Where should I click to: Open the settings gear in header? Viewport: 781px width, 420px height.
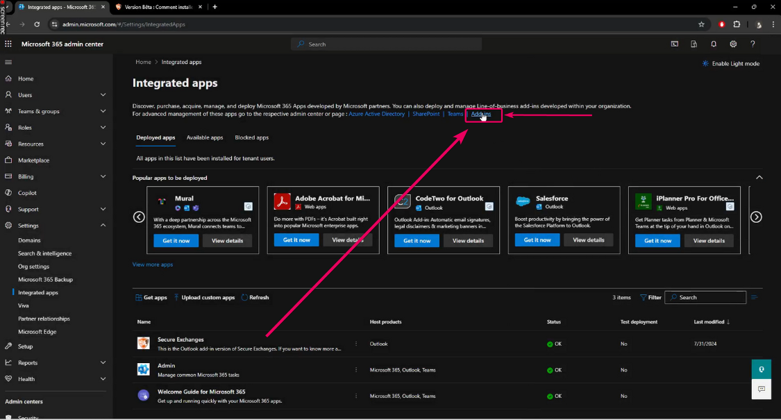pyautogui.click(x=733, y=44)
